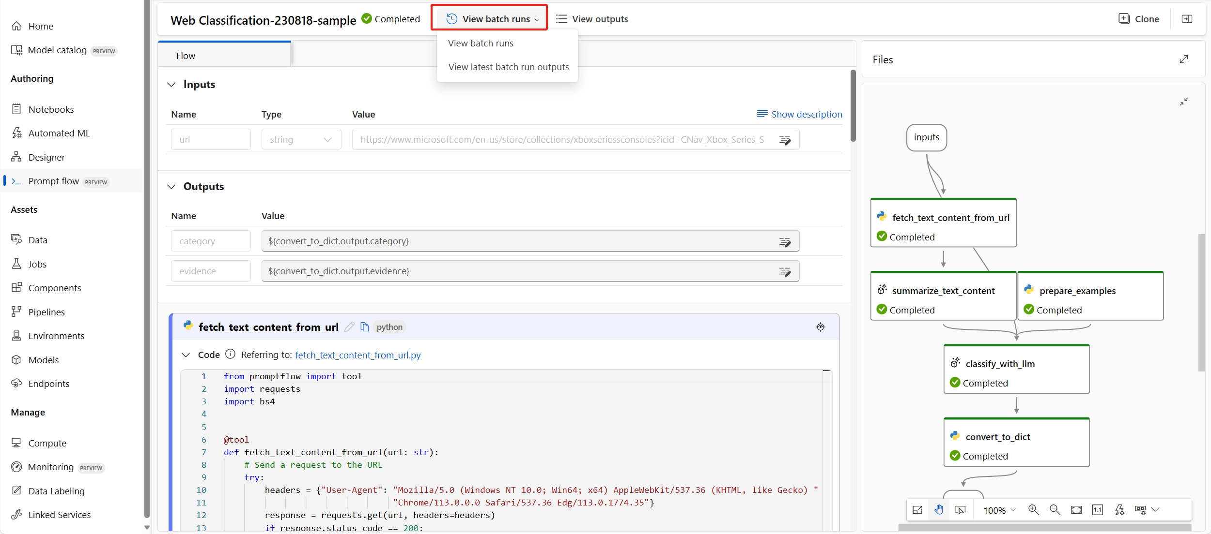Image resolution: width=1211 pixels, height=534 pixels.
Task: Reset graph zoom with the 1:1 icon
Action: (1098, 510)
